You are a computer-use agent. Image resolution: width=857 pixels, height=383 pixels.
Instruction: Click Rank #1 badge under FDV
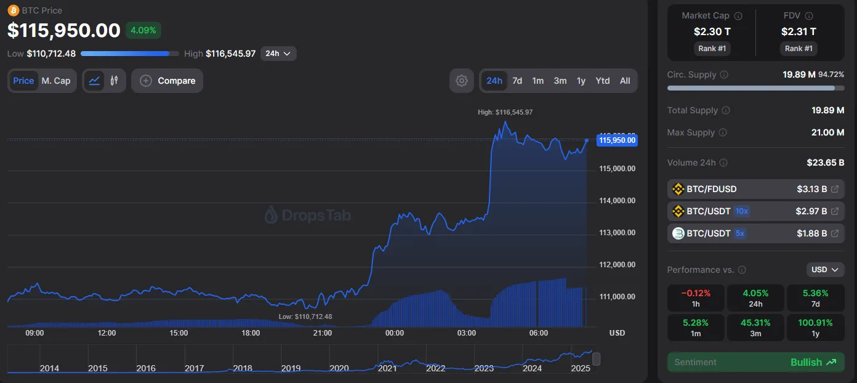pyautogui.click(x=799, y=49)
